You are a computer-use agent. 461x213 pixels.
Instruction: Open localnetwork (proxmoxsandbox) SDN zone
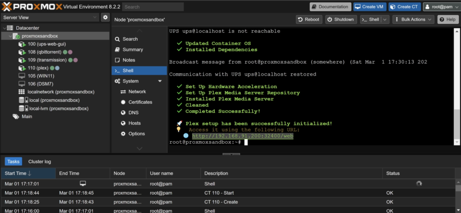point(56,92)
